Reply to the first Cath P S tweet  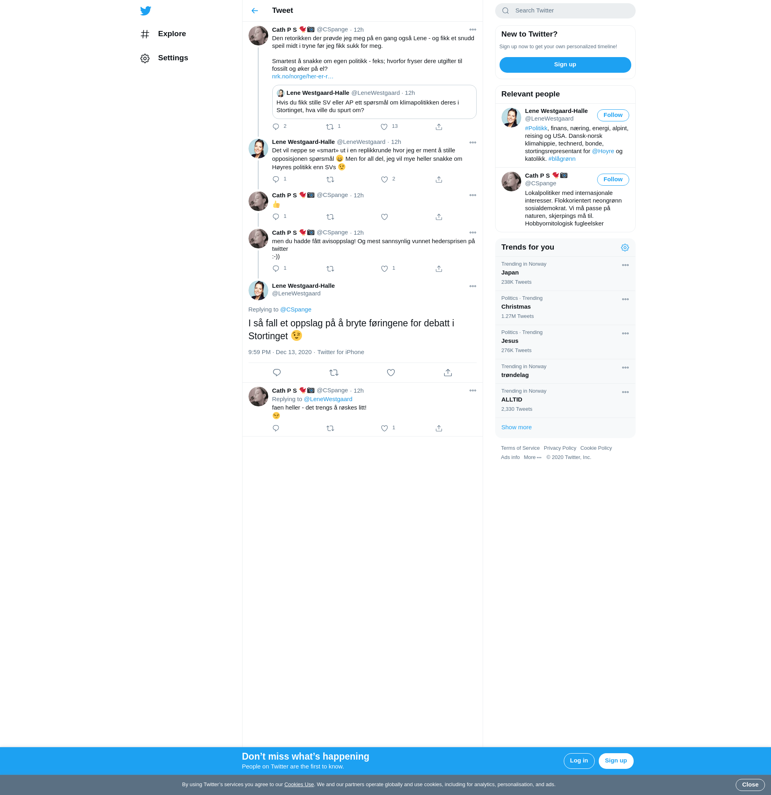click(276, 127)
